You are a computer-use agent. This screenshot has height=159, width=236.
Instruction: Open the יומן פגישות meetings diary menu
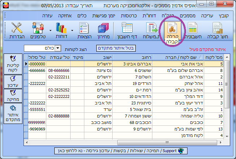(x=104, y=16)
